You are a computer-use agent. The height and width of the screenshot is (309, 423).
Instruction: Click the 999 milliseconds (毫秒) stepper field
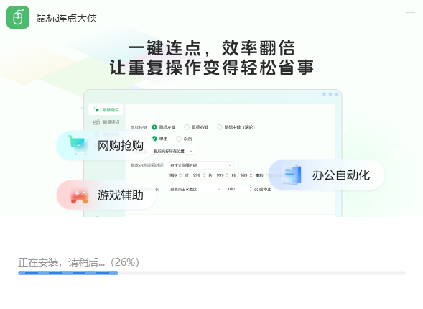[x=246, y=175]
